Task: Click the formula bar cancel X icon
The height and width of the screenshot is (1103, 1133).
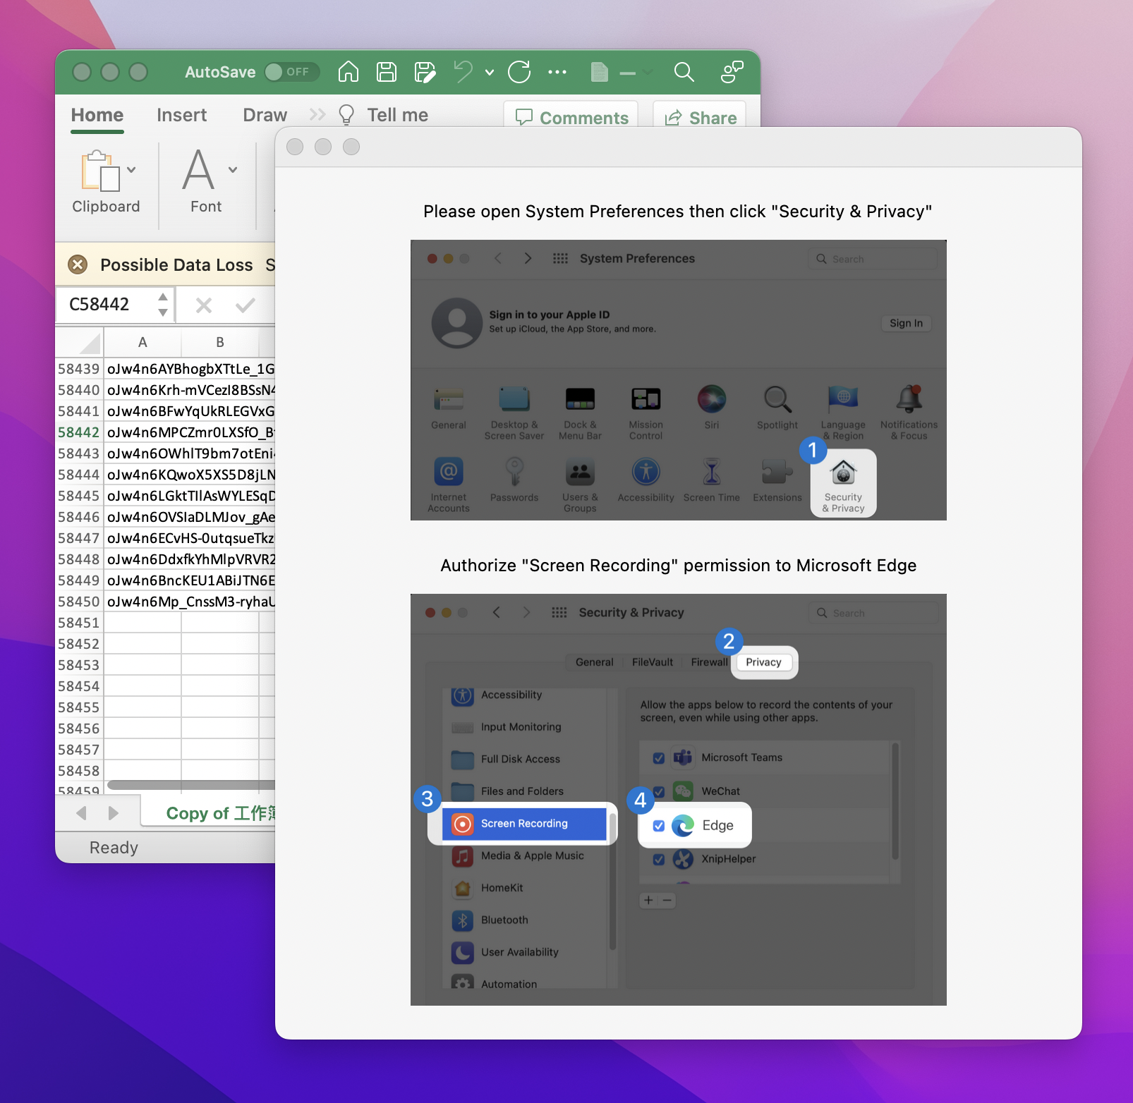Action: [204, 305]
